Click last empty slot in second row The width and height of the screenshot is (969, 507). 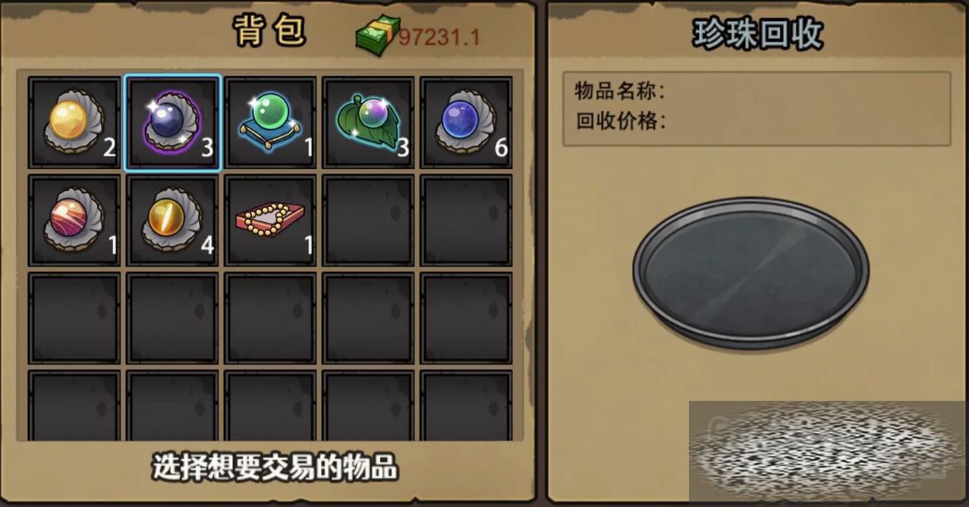pyautogui.click(x=466, y=220)
